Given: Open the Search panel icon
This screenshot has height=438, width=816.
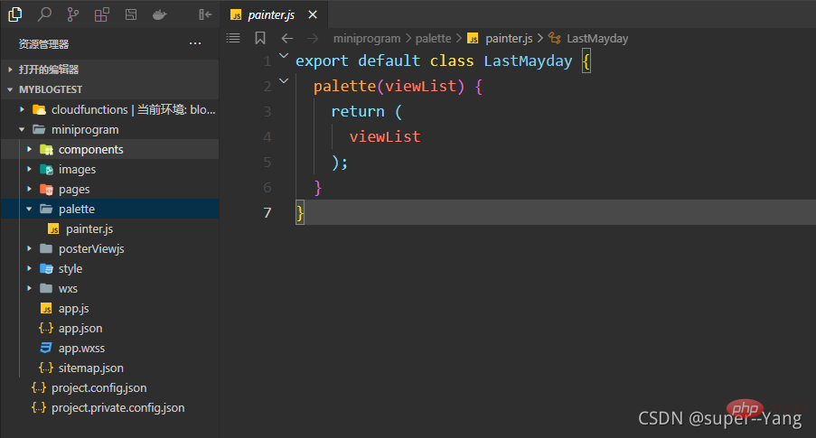Looking at the screenshot, I should 44,14.
